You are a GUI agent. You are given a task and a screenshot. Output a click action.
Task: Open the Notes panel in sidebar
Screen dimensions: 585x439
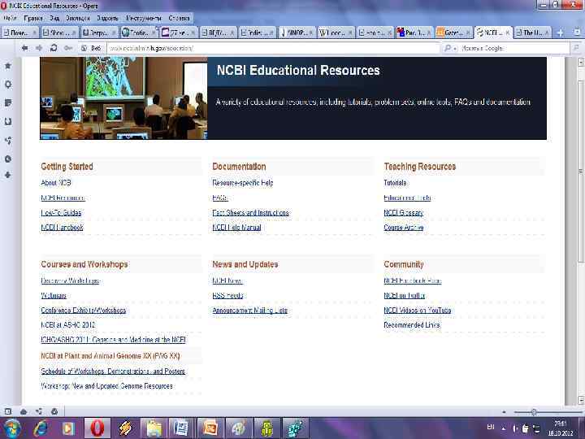[x=8, y=102]
